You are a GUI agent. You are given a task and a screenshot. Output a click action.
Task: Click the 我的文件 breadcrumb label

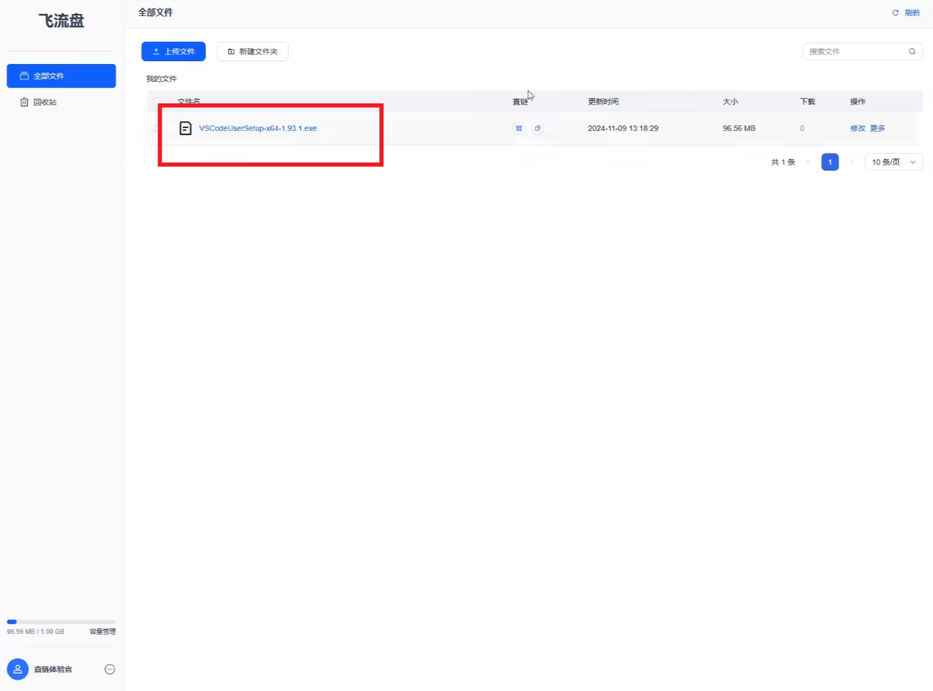point(162,79)
